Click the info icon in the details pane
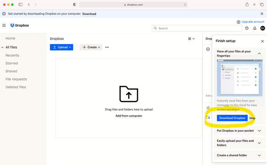Image resolution: width=267 pixels, height=165 pixels. [x=208, y=49]
